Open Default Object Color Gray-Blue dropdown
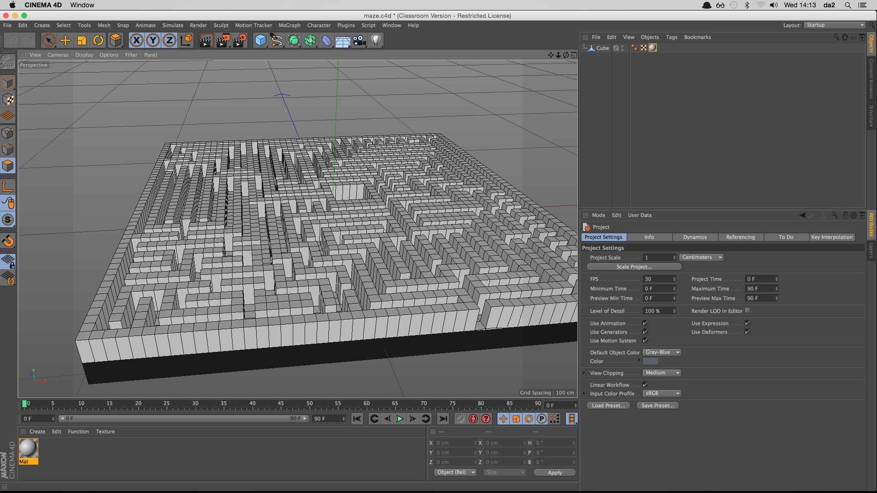The width and height of the screenshot is (877, 493). tap(662, 352)
